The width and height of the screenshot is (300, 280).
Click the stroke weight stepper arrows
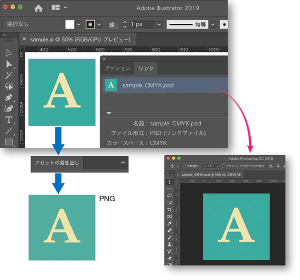pyautogui.click(x=124, y=24)
